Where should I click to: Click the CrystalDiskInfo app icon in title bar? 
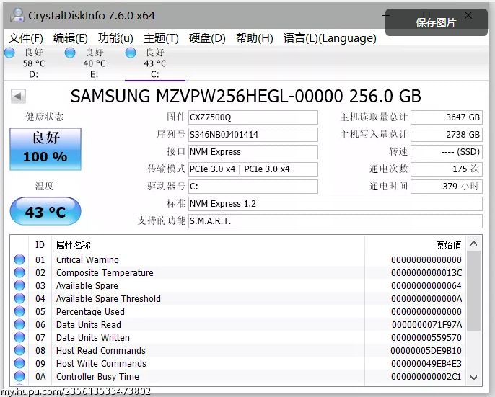17,15
